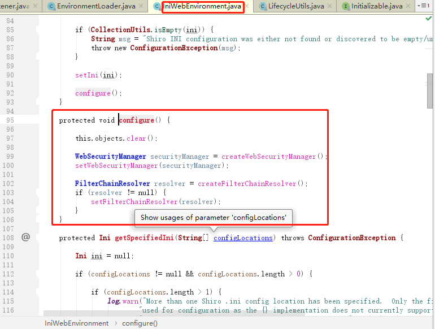
Task: Click the interface icon of Initializable.java tab
Action: click(x=346, y=6)
